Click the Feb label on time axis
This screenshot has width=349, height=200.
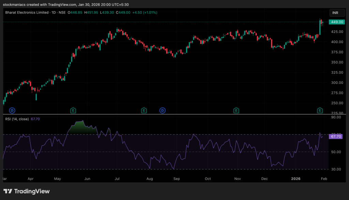324,179
